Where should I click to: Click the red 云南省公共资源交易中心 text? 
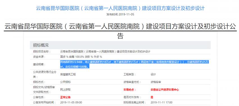pos(164,90)
